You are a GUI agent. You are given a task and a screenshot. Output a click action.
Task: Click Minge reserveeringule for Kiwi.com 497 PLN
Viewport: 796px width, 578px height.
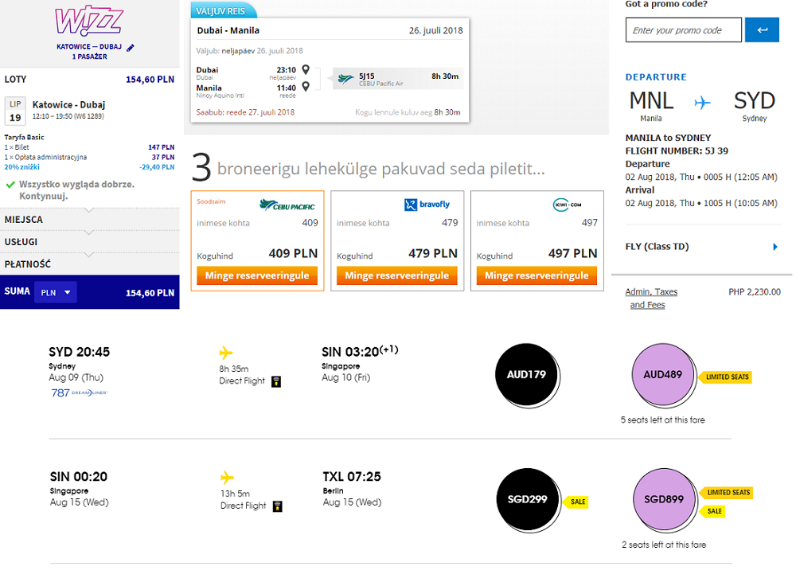[537, 275]
